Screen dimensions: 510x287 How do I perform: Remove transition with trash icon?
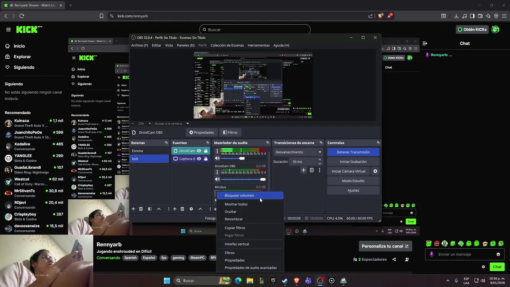pyautogui.click(x=312, y=170)
